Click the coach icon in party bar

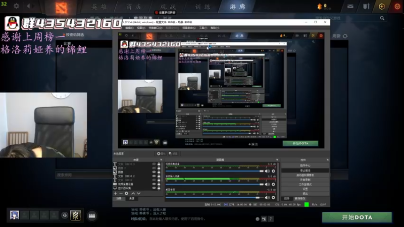tap(65, 215)
